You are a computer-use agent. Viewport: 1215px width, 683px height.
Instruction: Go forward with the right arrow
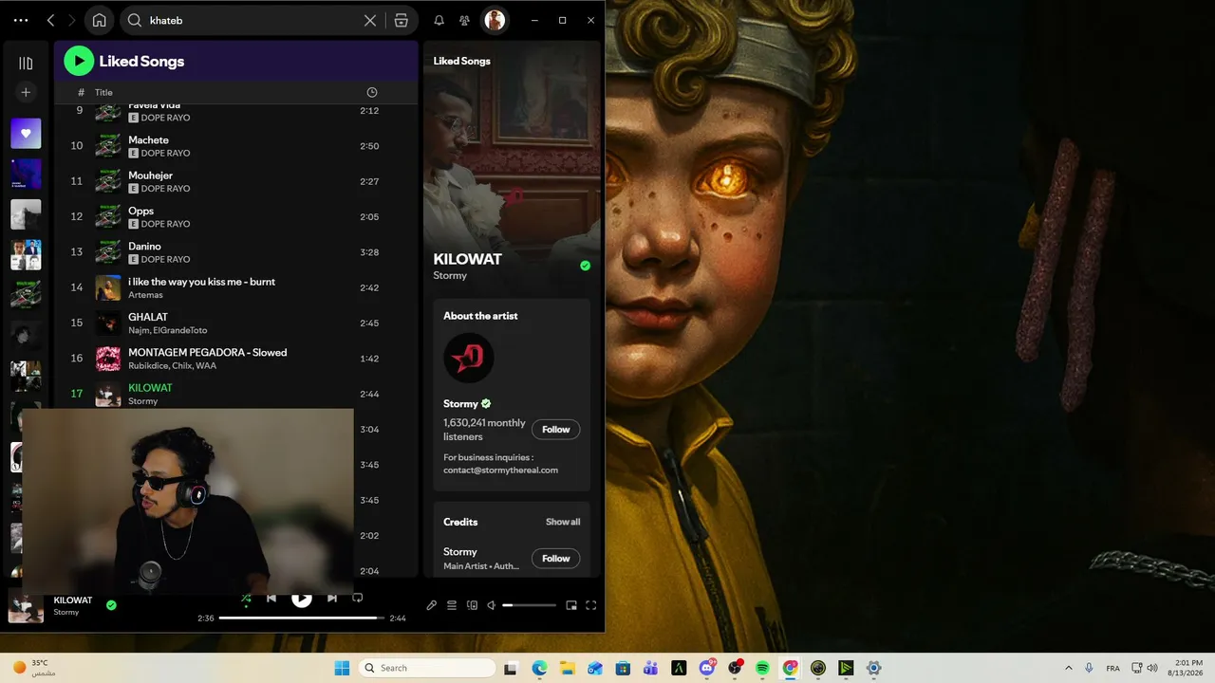click(71, 20)
